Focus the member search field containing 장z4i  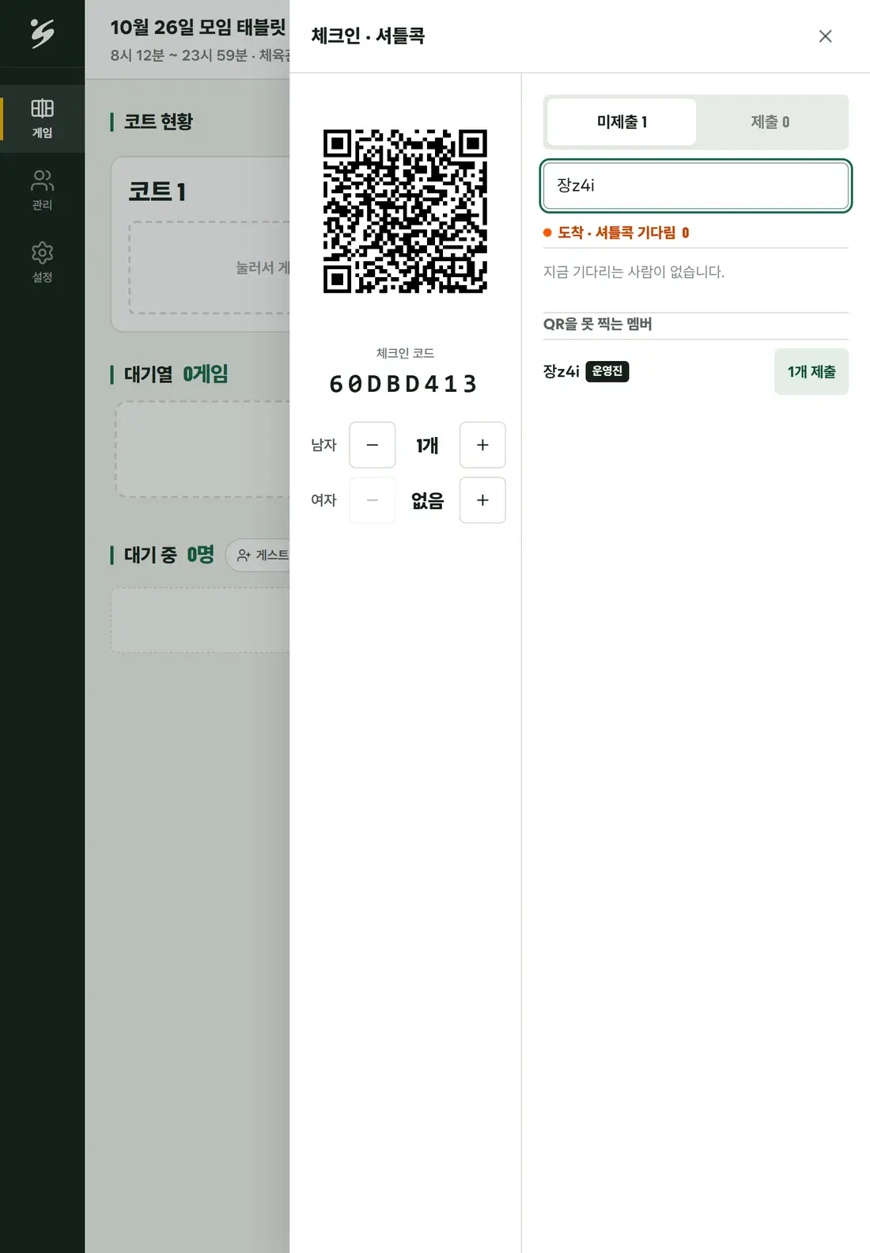pyautogui.click(x=695, y=186)
